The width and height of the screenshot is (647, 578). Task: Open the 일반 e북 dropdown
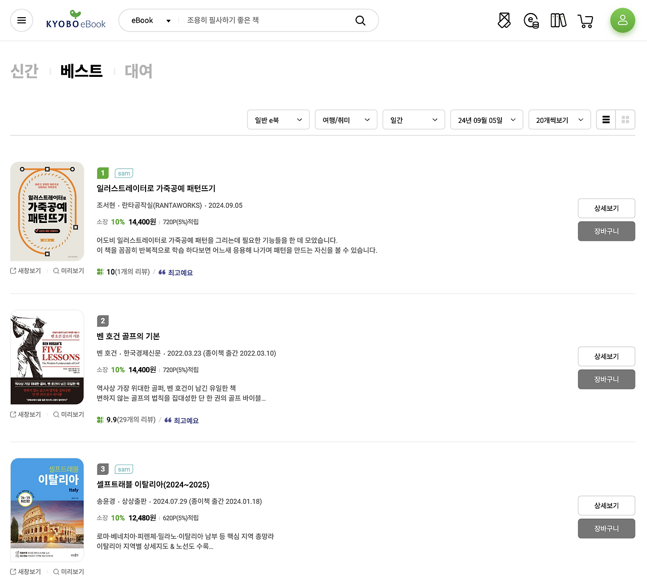click(278, 119)
